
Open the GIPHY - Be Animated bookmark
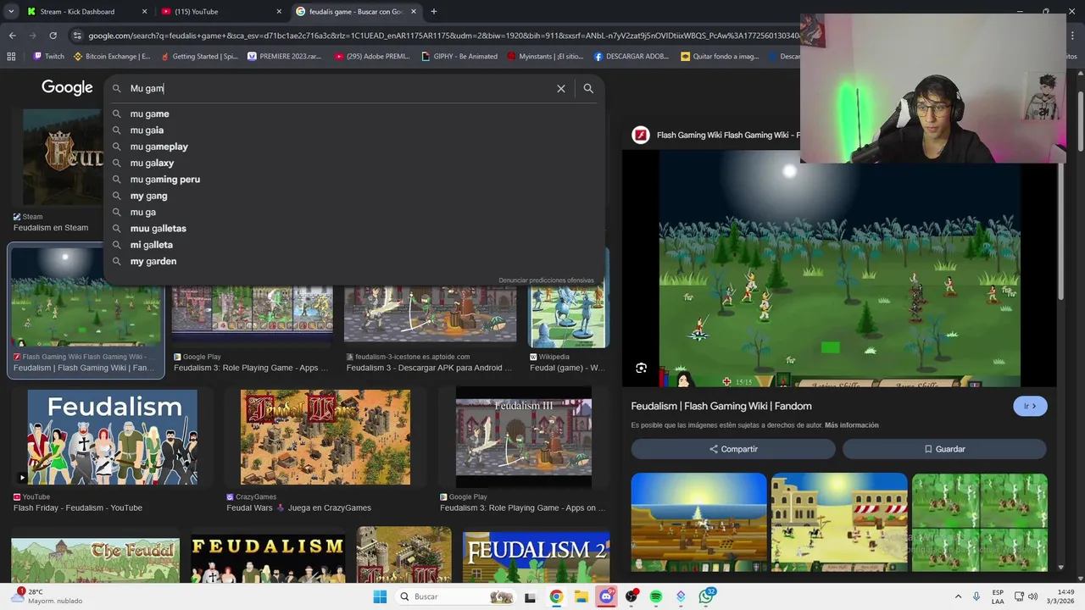[x=459, y=57]
